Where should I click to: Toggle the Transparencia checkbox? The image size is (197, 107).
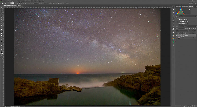point(59,3)
